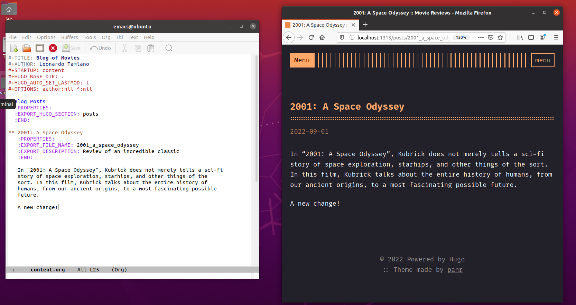Open a file using the Emacs folder icon
576x305 pixels.
[x=27, y=48]
